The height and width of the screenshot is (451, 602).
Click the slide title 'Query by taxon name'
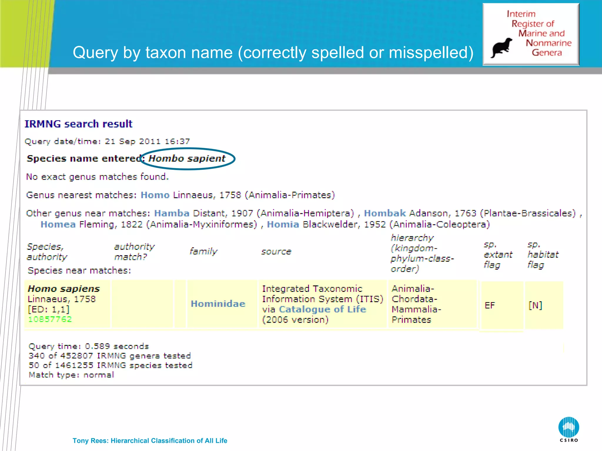(x=273, y=53)
